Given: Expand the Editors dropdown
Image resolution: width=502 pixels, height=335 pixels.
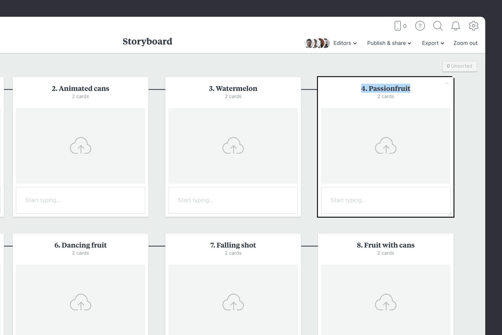Looking at the screenshot, I should tap(345, 43).
